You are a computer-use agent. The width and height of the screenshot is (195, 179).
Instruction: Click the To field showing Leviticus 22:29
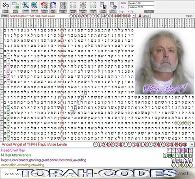point(141,7)
